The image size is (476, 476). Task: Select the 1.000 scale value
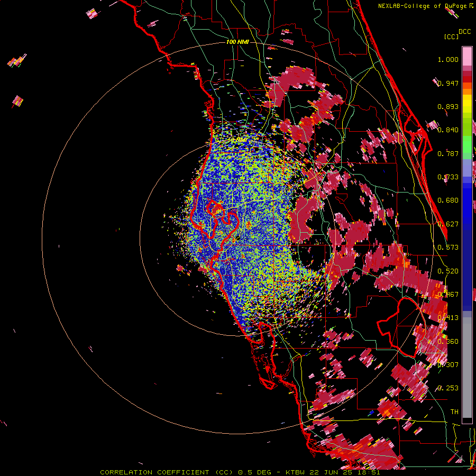click(448, 59)
